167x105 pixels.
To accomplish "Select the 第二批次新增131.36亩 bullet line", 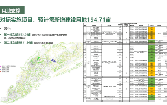I will tap(18, 43).
